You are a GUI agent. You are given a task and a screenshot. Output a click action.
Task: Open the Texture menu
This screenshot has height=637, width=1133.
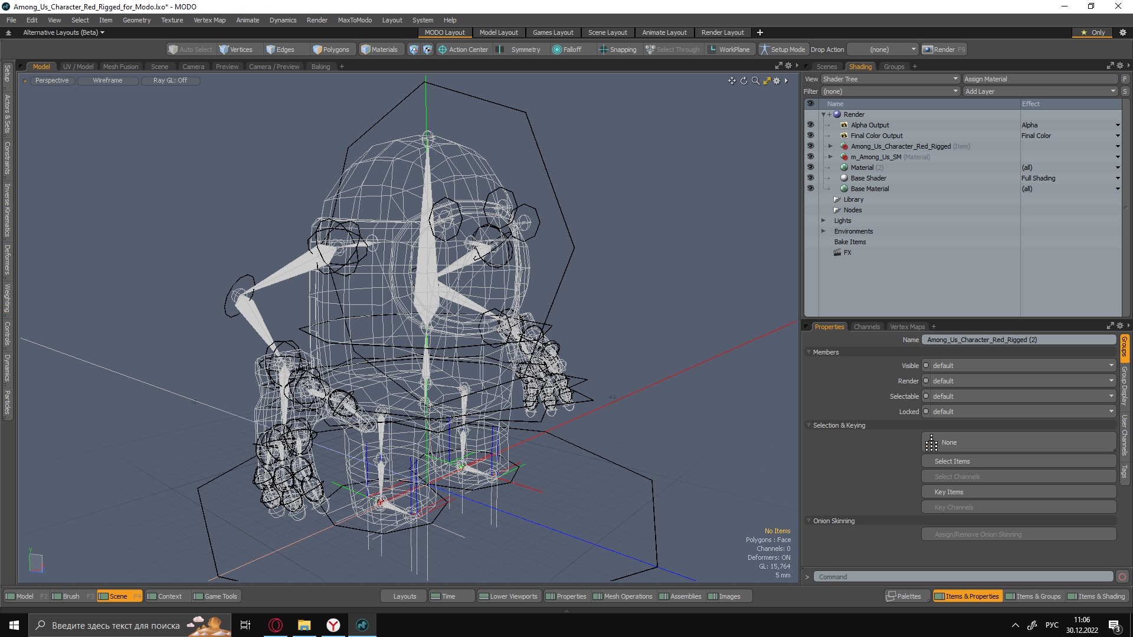pos(172,20)
